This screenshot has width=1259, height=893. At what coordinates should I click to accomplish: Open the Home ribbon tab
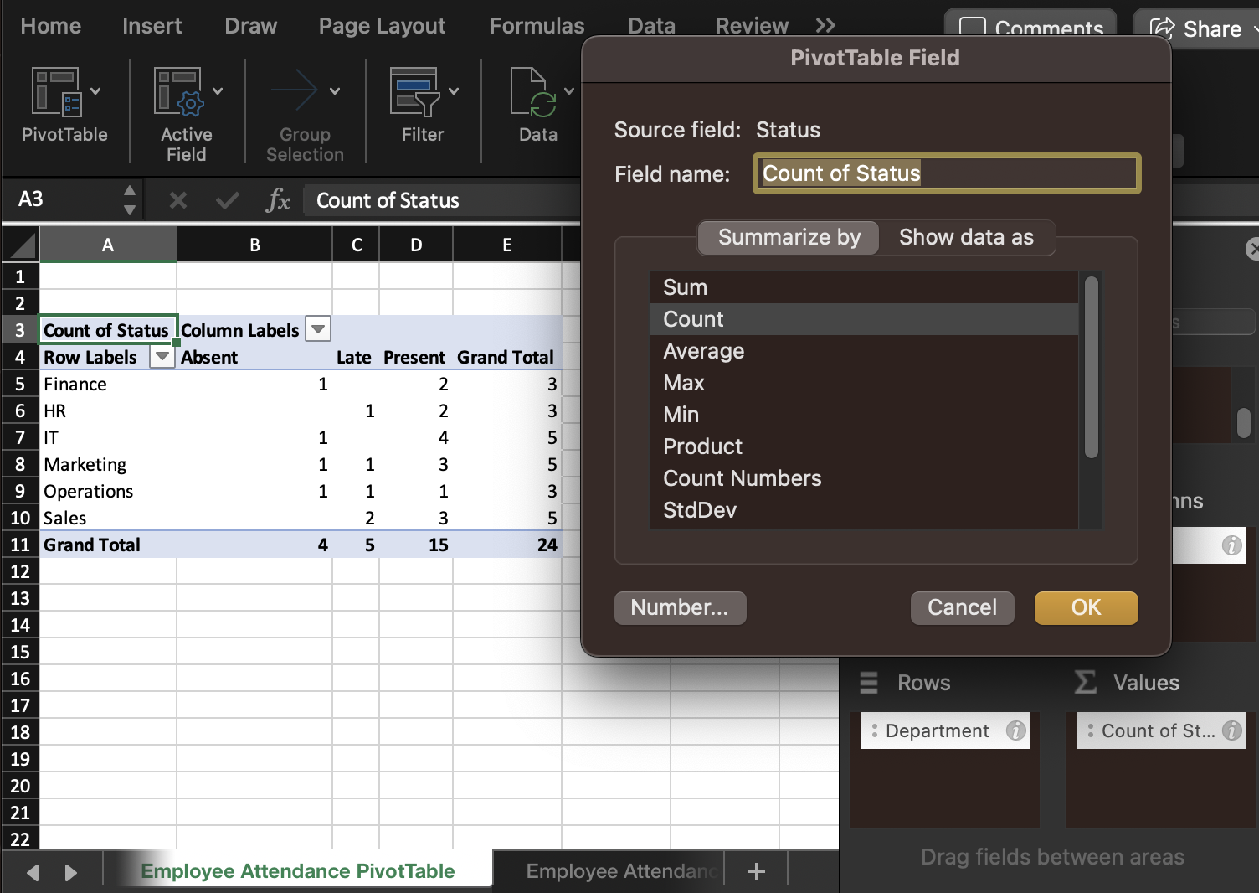51,26
